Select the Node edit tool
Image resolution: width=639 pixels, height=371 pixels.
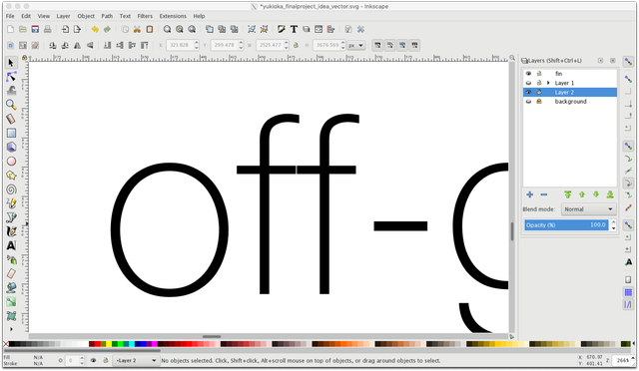tap(11, 77)
